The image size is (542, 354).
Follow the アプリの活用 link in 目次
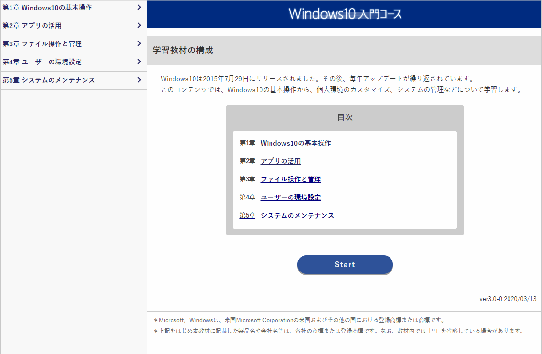click(281, 161)
